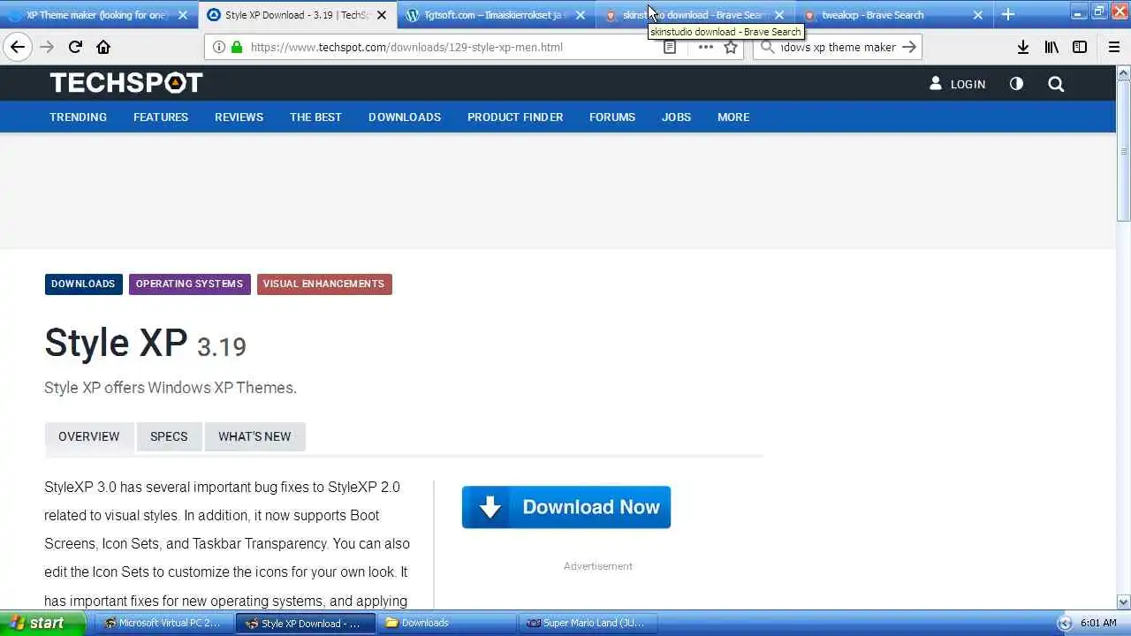Switch to Microsoft Virtual PC taskbar item
Viewport: 1131px width, 636px height.
(x=163, y=623)
